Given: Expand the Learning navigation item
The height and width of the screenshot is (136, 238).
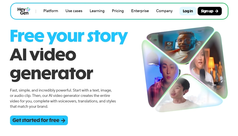Looking at the screenshot, I should point(97,11).
